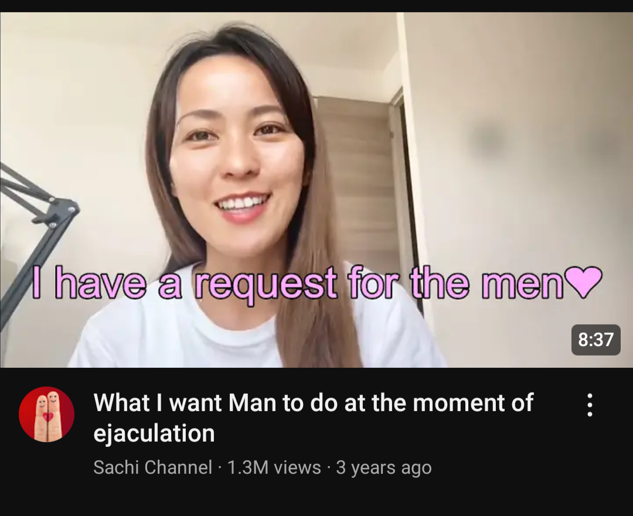Click the word 'request' in the caption
Viewport: 633px width, 516px height.
click(x=267, y=285)
